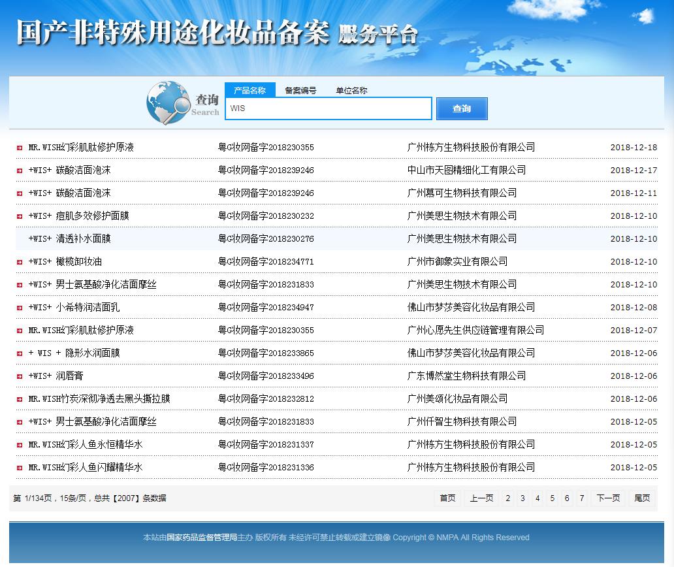The width and height of the screenshot is (674, 567).
Task: Click inside the WIS search input field
Action: 328,108
